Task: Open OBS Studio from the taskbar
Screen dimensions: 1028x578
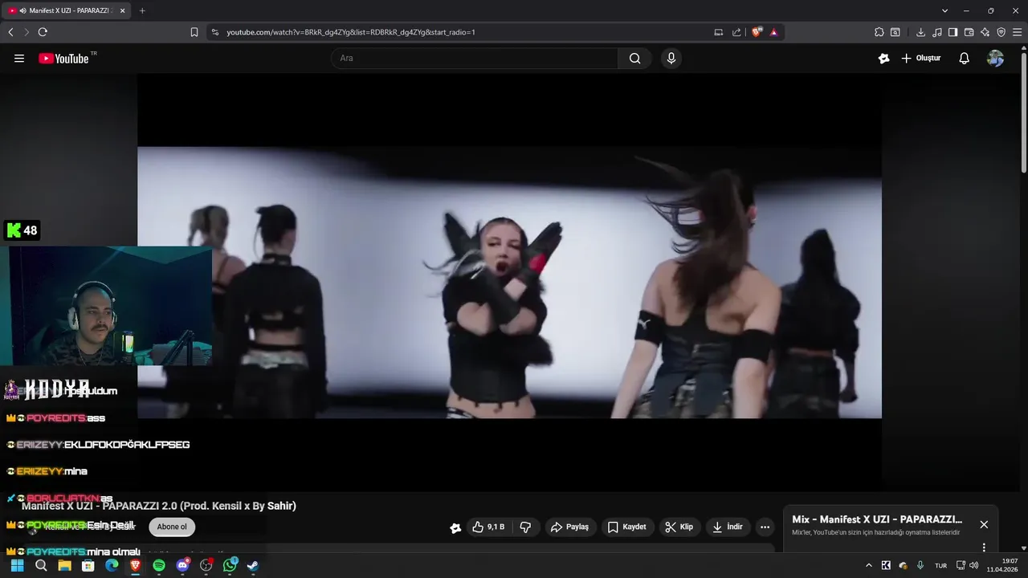Action: point(206,565)
